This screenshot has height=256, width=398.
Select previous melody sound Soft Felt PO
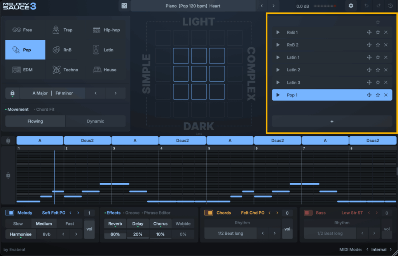click(x=71, y=213)
